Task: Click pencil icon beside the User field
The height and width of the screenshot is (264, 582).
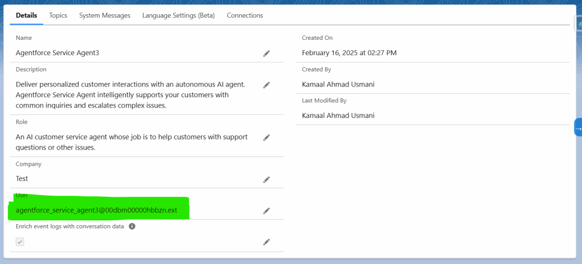Action: 266,211
